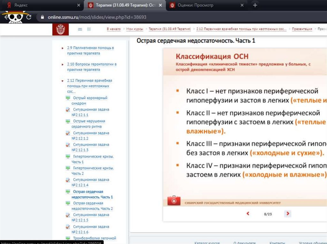Open messages envelope icon in header
This screenshot has width=327, height=244.
(80, 29)
